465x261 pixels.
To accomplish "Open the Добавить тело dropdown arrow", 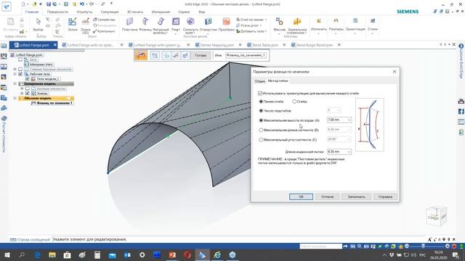I will 266,31.
